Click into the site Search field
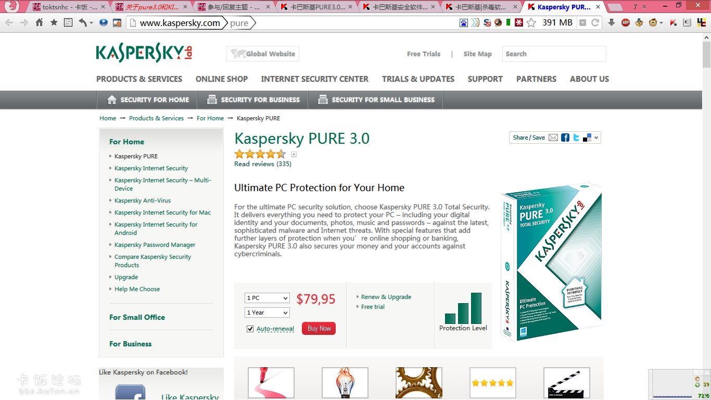711x400 pixels. tap(554, 54)
